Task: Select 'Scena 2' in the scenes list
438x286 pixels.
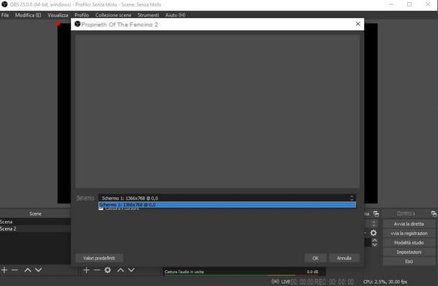Action: pos(35,229)
